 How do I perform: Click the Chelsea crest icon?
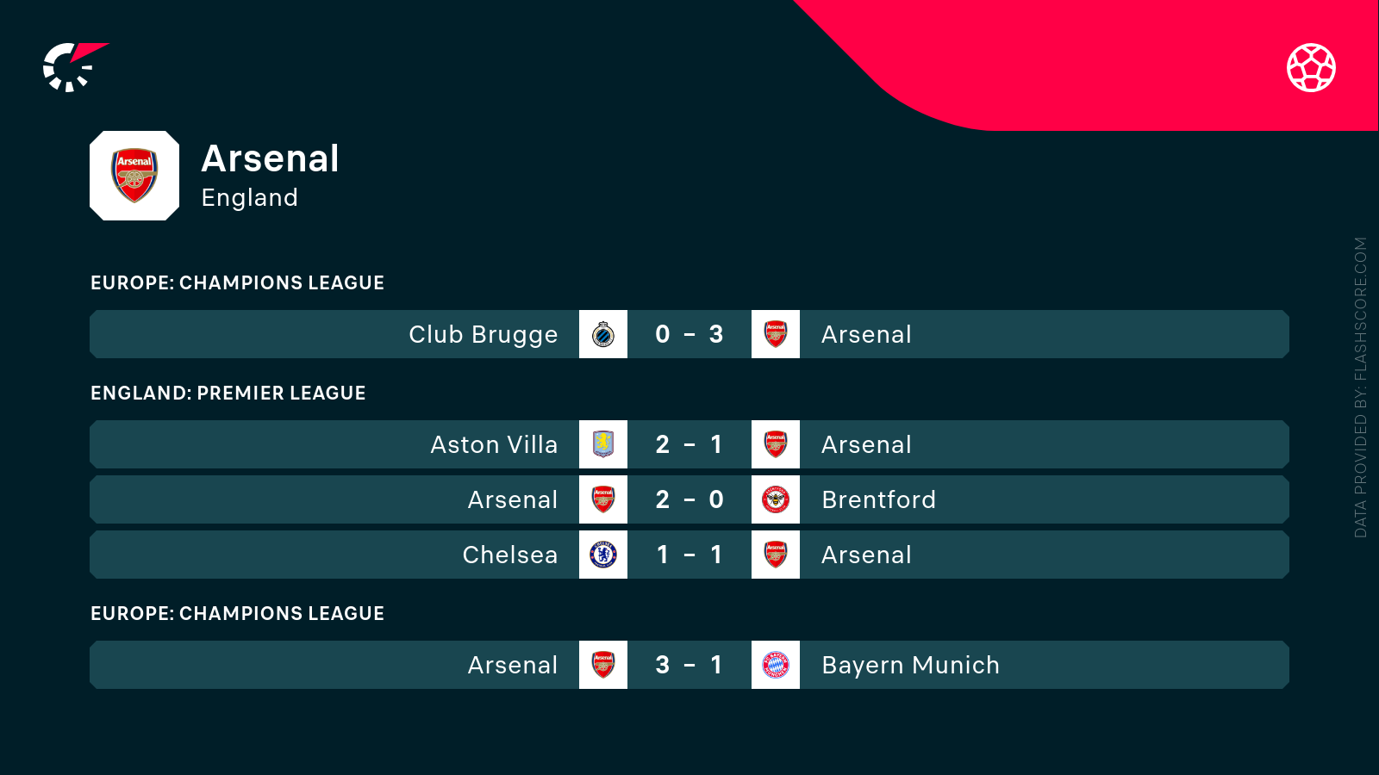pyautogui.click(x=603, y=555)
